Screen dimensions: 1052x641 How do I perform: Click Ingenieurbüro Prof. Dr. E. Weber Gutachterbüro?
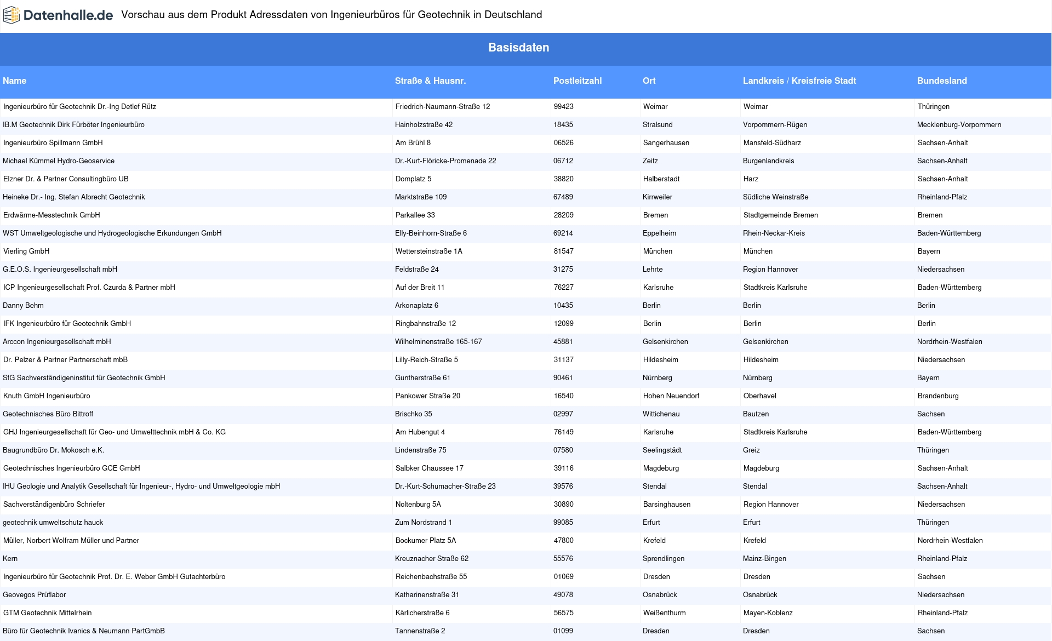[x=114, y=577]
